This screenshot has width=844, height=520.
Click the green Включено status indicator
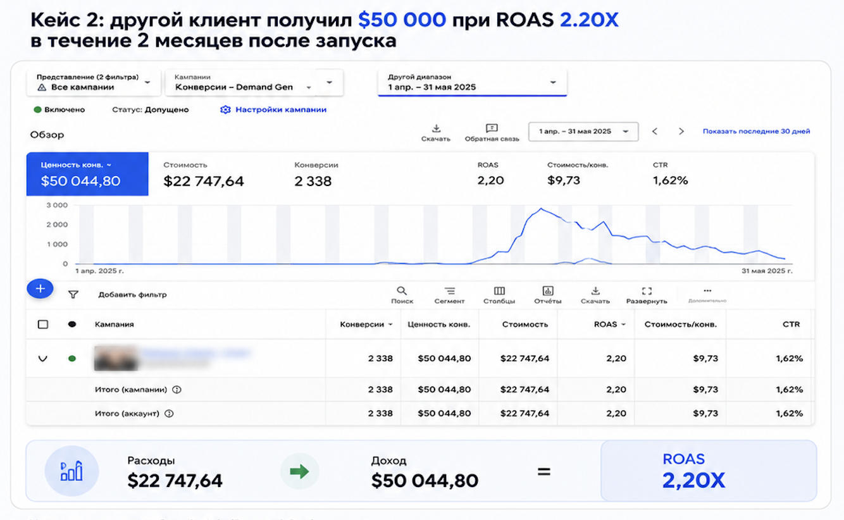(x=59, y=109)
